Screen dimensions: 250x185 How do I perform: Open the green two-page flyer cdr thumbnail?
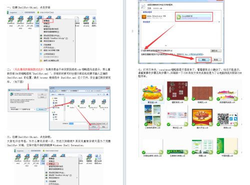202,147
